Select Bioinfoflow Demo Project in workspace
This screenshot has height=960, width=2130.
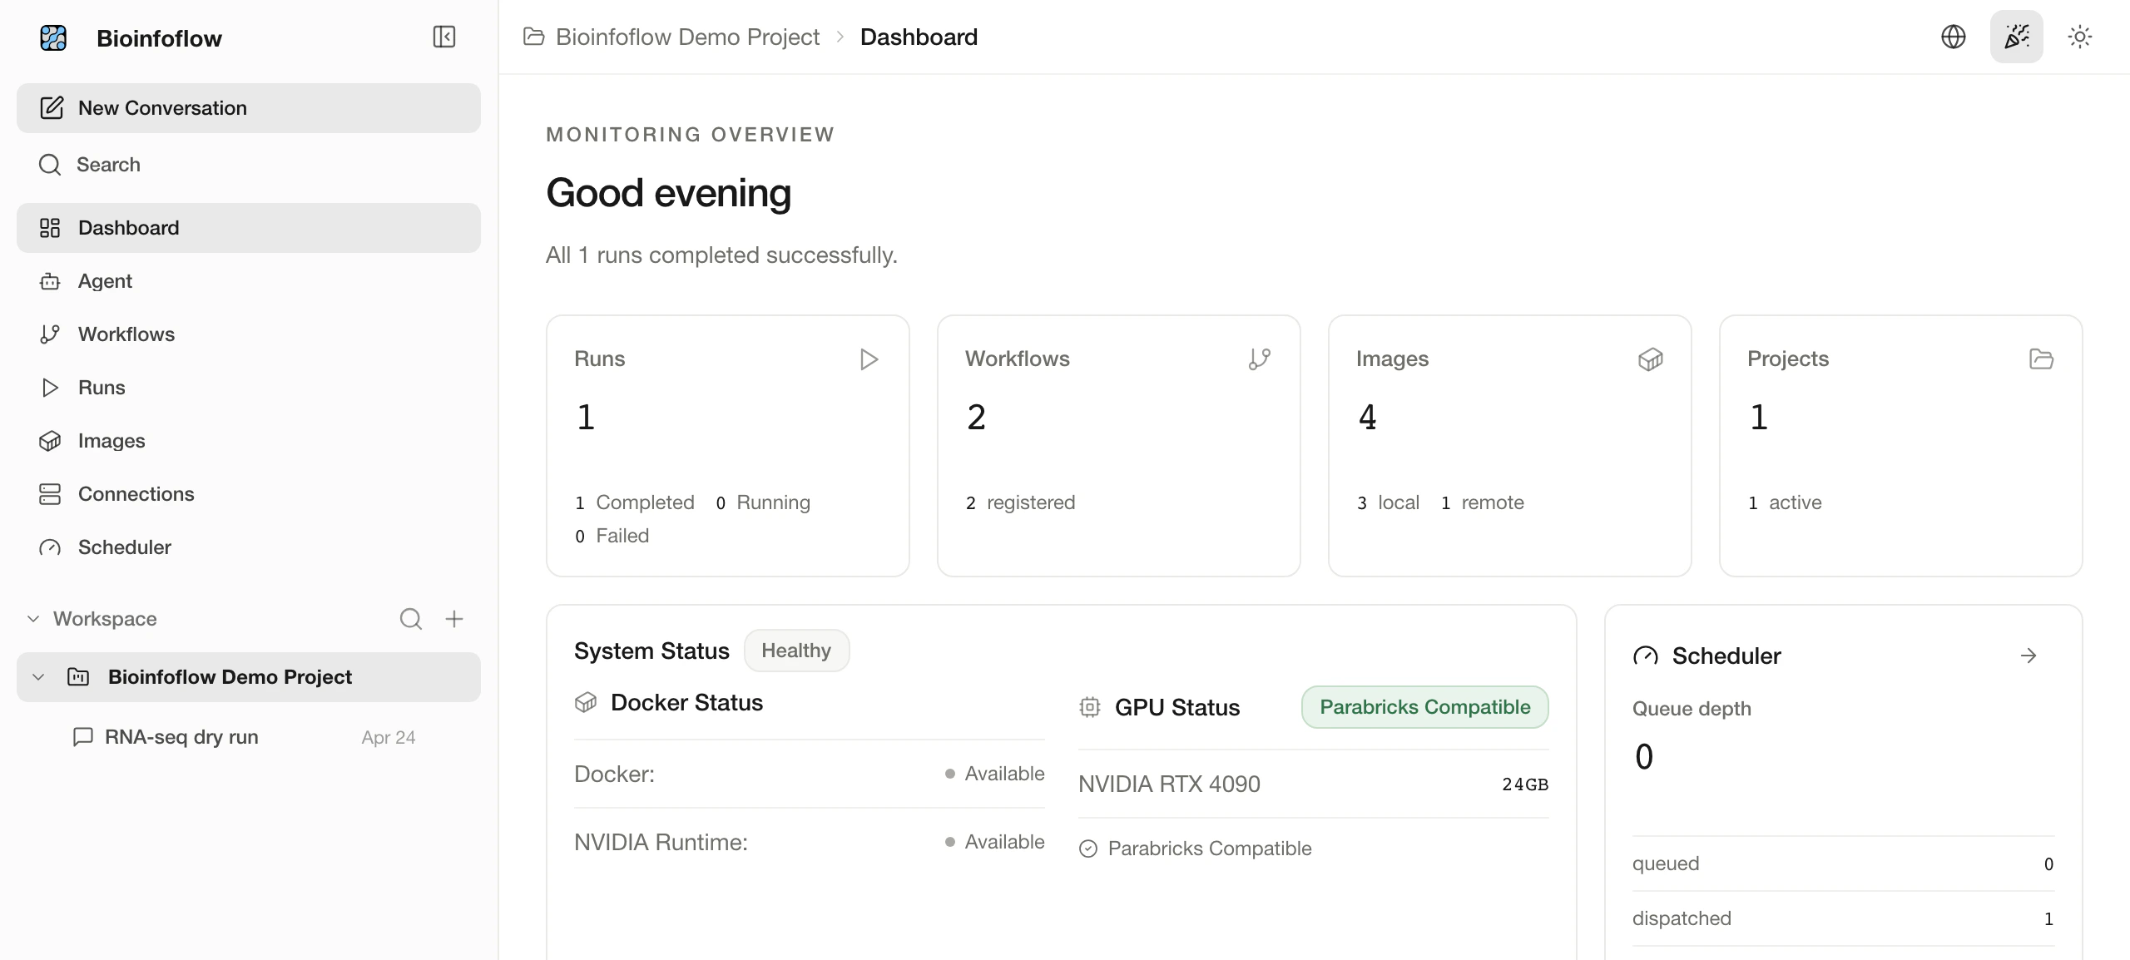pos(249,677)
